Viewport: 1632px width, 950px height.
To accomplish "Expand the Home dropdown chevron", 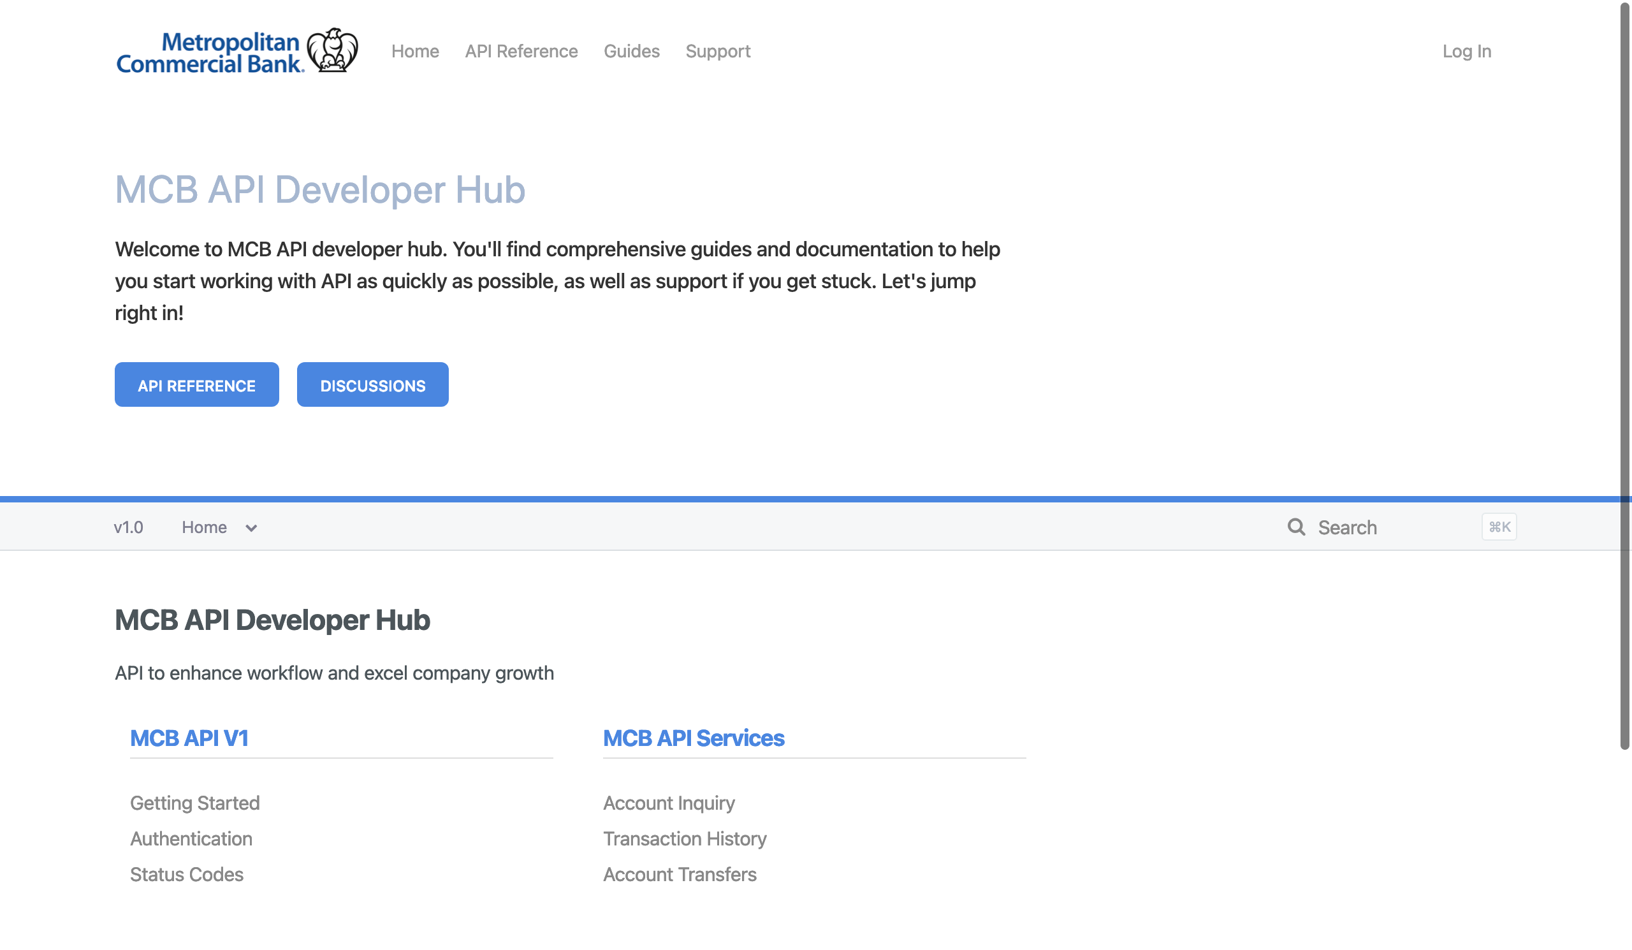I will coord(251,529).
